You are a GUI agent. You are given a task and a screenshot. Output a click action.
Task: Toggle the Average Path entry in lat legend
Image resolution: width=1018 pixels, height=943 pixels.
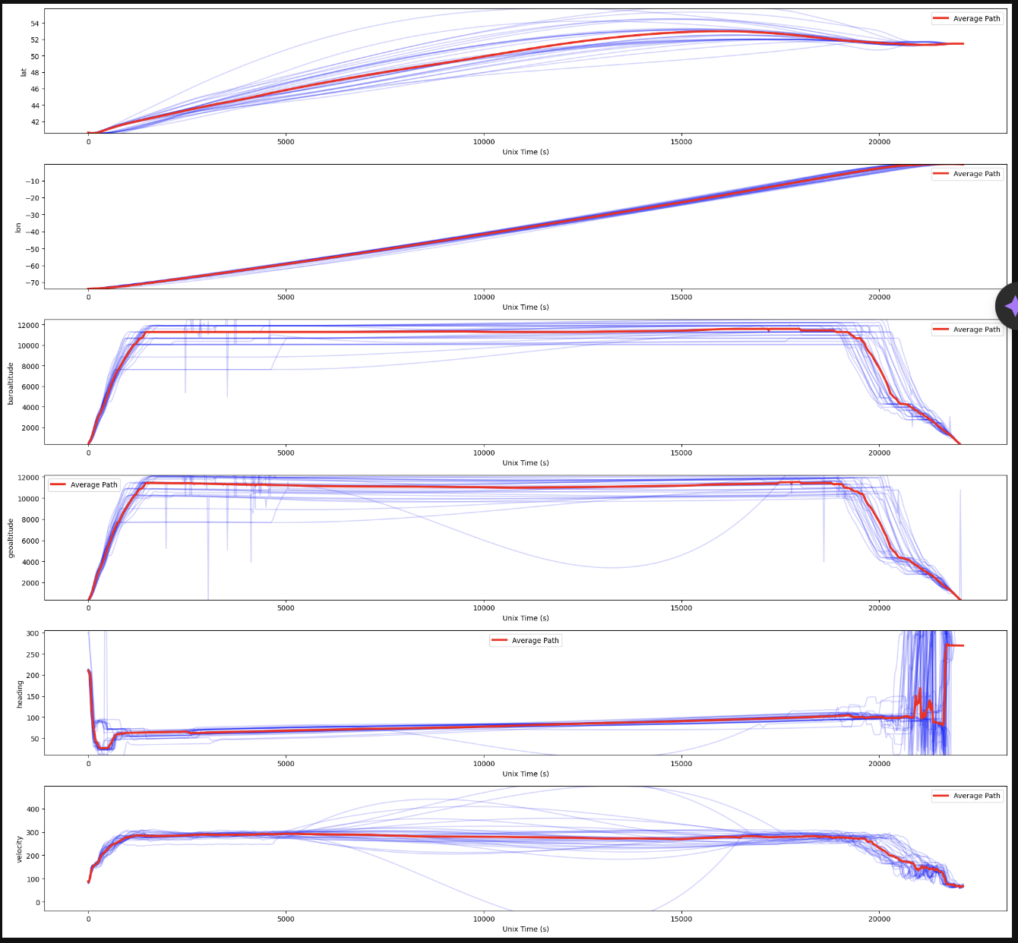click(967, 18)
